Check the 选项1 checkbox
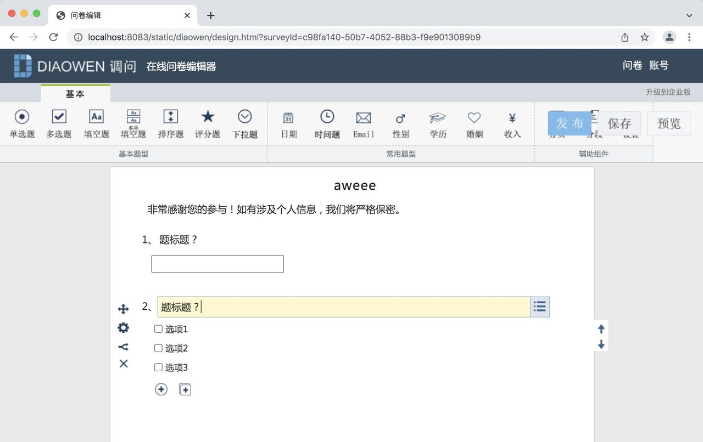The image size is (703, 442). (158, 328)
